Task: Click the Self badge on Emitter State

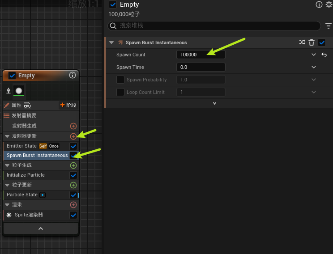Action: click(x=43, y=146)
